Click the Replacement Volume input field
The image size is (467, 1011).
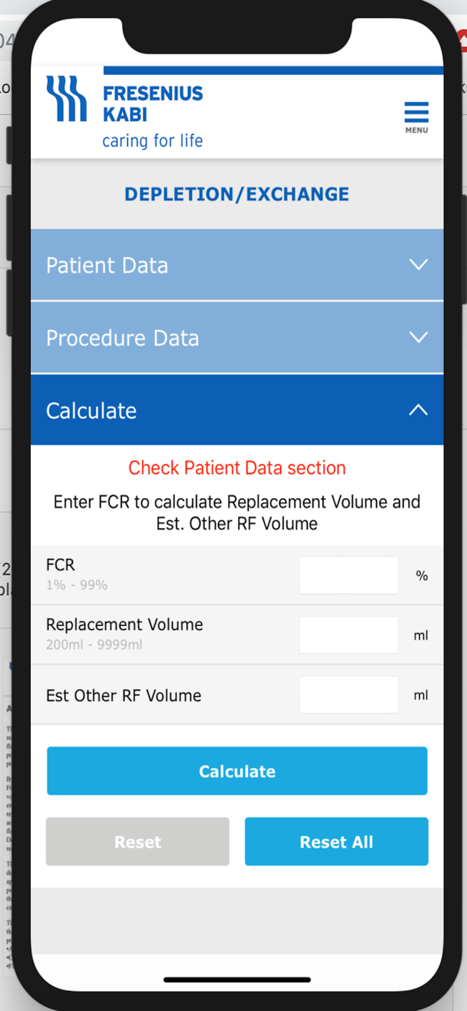348,634
